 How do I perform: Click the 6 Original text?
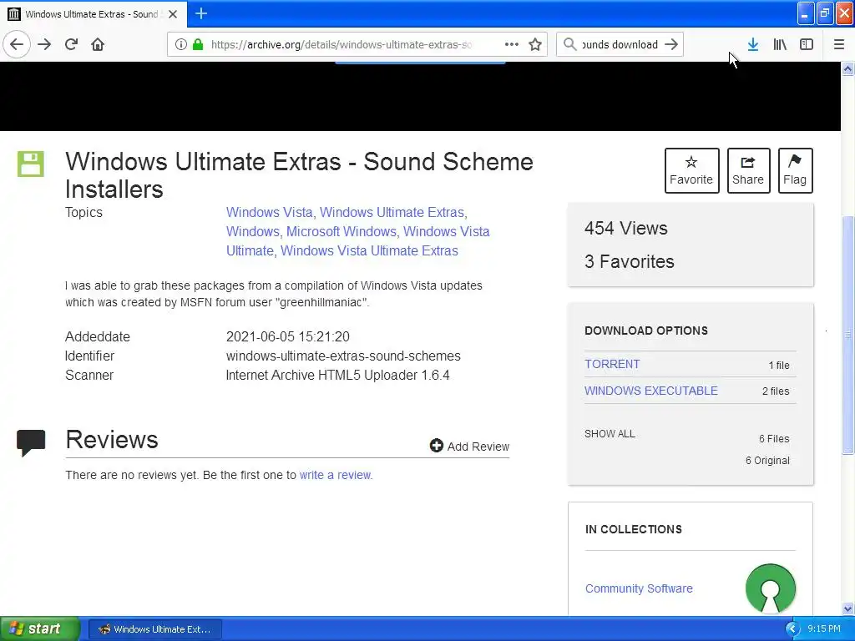click(x=768, y=461)
